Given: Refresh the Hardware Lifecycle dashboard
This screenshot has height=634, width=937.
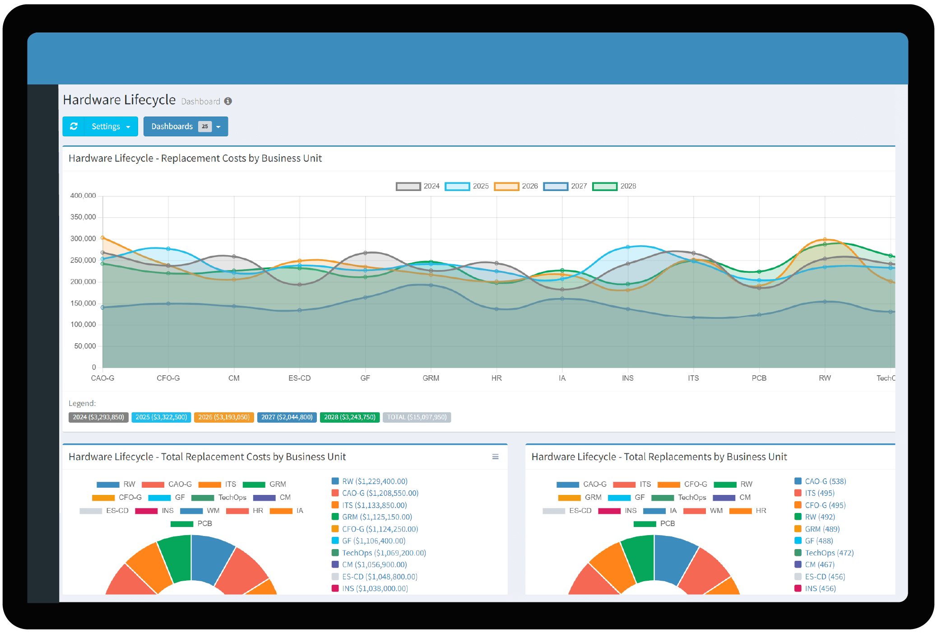Looking at the screenshot, I should 74,126.
